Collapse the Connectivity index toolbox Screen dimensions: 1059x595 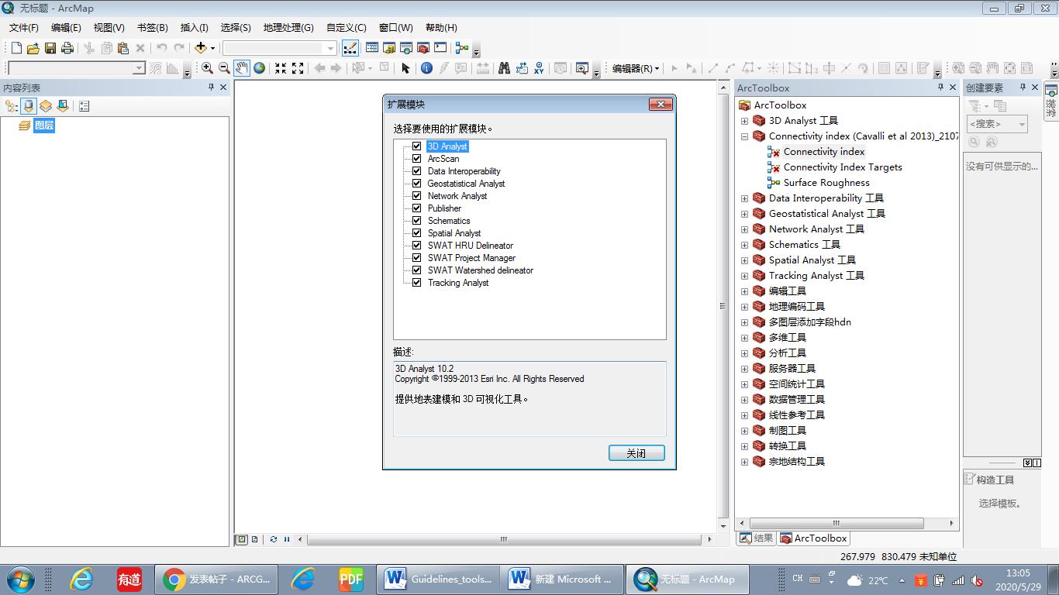(745, 136)
